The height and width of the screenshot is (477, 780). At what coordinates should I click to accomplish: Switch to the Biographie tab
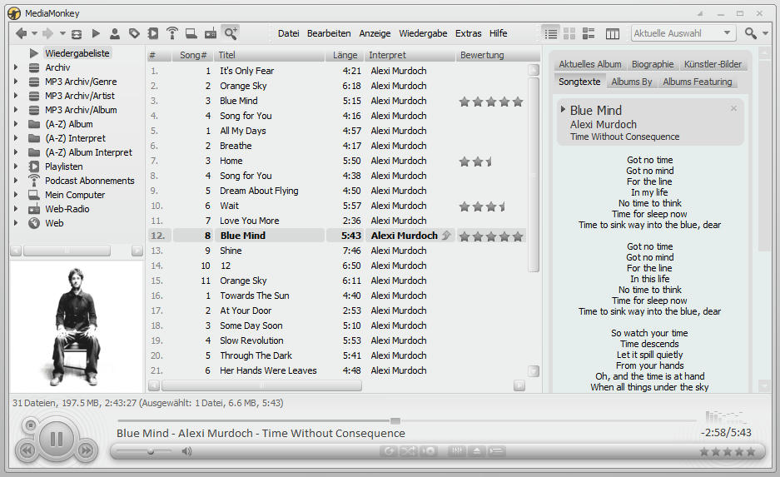tap(653, 64)
